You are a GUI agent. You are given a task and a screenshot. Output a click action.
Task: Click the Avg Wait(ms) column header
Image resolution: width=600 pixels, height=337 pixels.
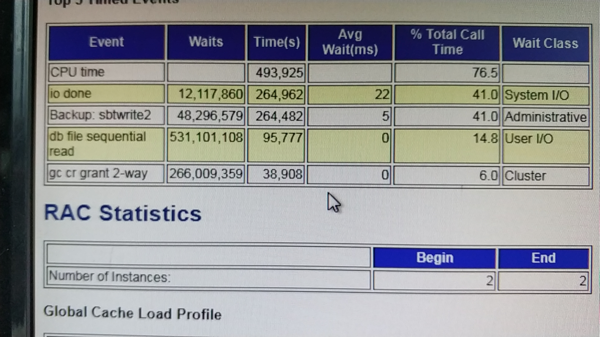pos(350,42)
